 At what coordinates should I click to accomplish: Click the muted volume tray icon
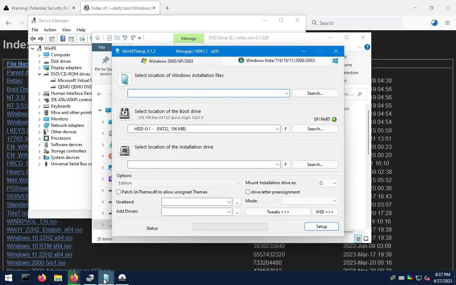(x=427, y=278)
